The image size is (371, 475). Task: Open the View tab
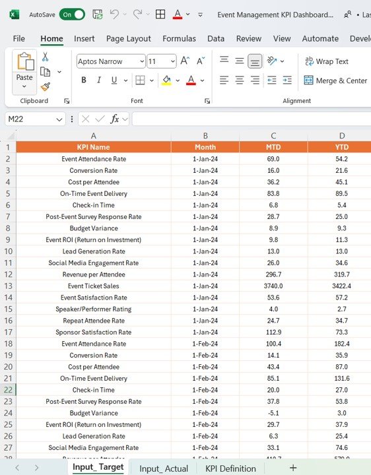(x=282, y=38)
